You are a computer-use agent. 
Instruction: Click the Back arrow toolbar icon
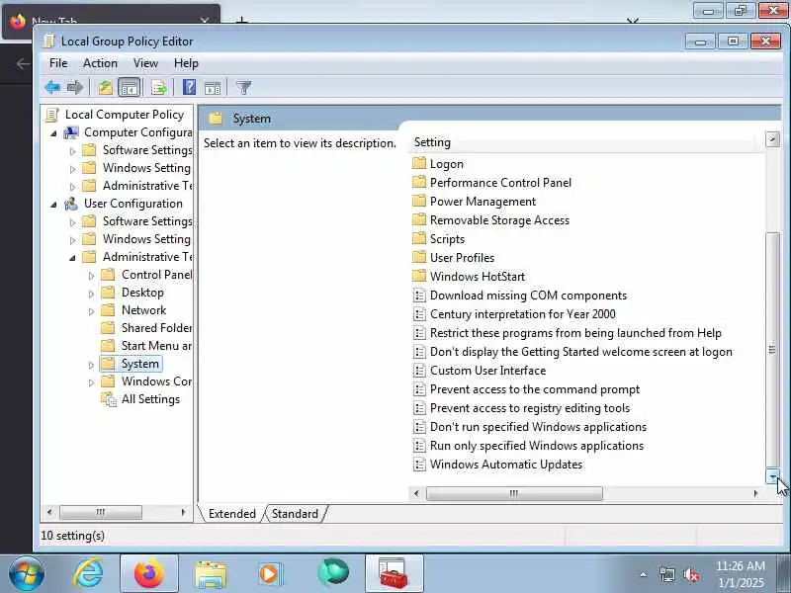(x=52, y=88)
